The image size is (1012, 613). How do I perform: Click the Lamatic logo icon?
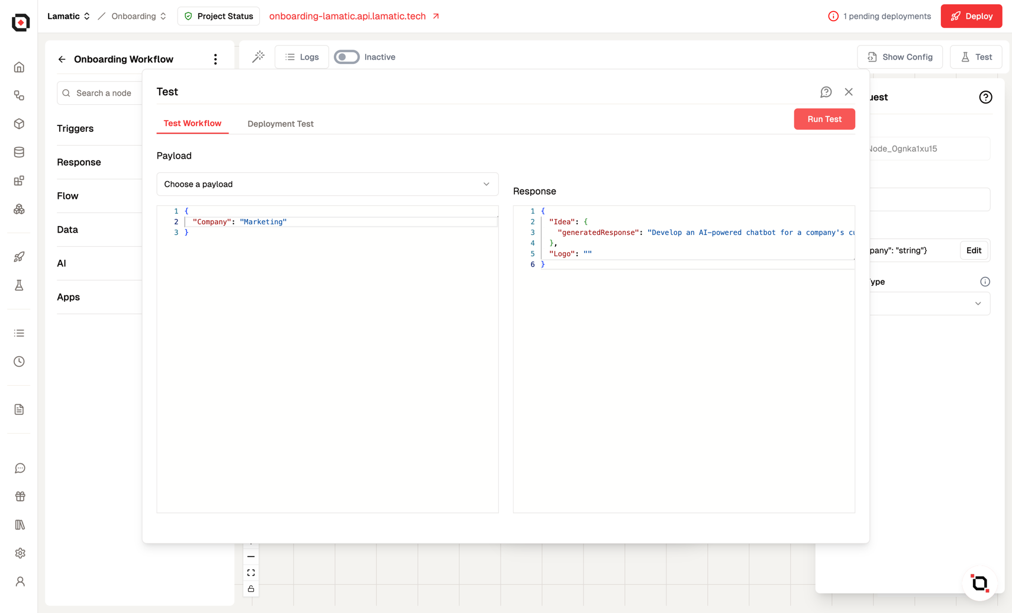click(20, 22)
